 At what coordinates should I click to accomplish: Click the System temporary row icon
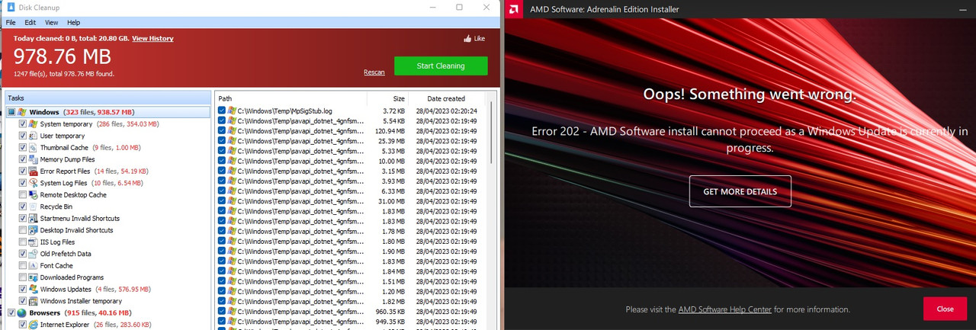(x=34, y=123)
